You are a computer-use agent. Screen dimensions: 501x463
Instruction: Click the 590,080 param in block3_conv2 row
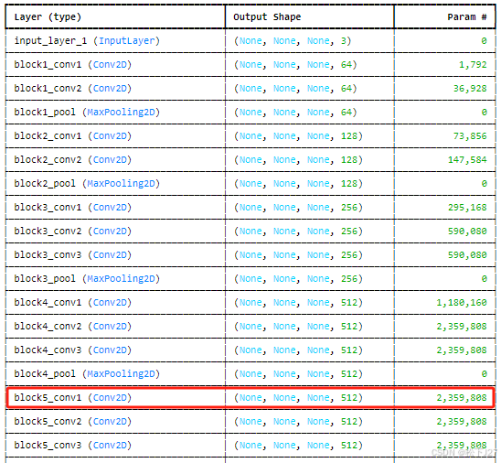click(x=467, y=231)
